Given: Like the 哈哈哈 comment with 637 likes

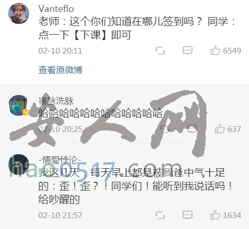Looking at the screenshot, I should coord(228,129).
